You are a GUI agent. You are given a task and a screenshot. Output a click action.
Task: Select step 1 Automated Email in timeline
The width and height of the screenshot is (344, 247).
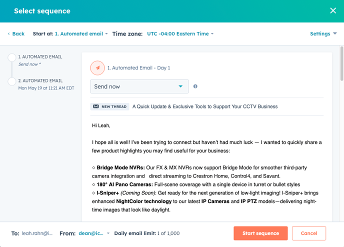(40, 57)
